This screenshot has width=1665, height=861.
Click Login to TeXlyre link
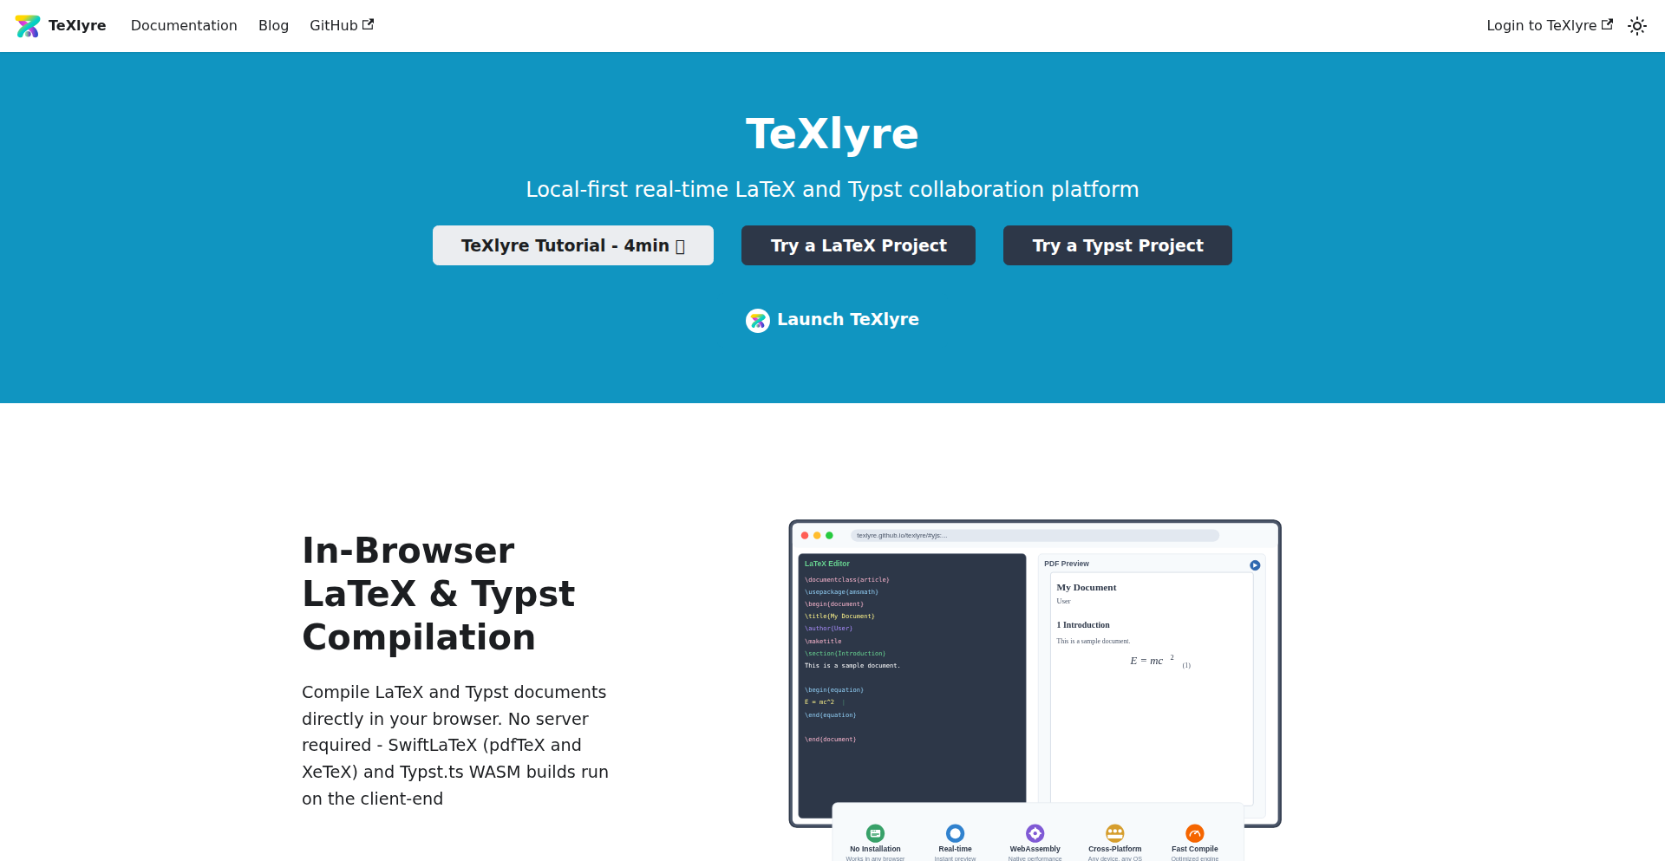coord(1550,26)
